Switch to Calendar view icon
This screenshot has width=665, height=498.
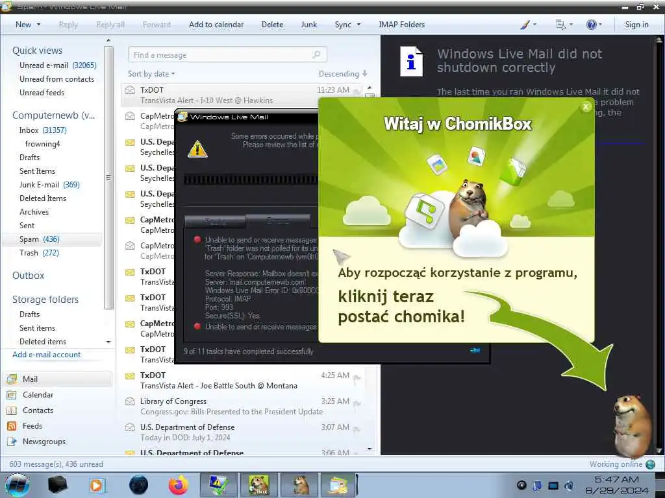12,395
